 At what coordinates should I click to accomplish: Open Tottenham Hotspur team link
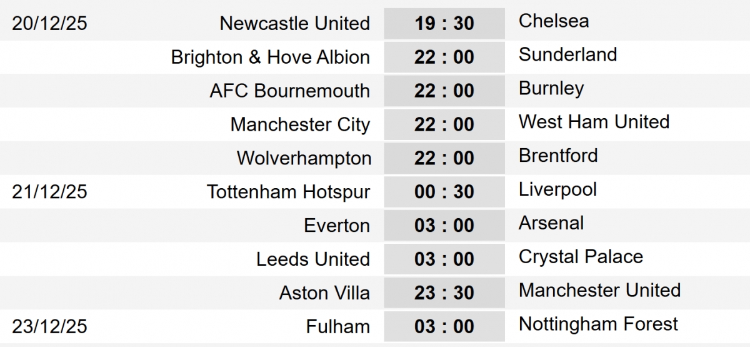pos(288,193)
